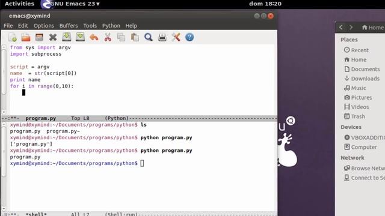Click program.py buffer name in the mode line

click(41, 118)
